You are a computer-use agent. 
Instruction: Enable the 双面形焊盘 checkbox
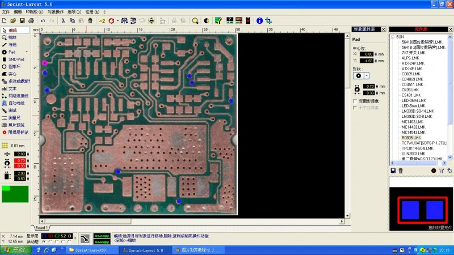click(x=355, y=101)
